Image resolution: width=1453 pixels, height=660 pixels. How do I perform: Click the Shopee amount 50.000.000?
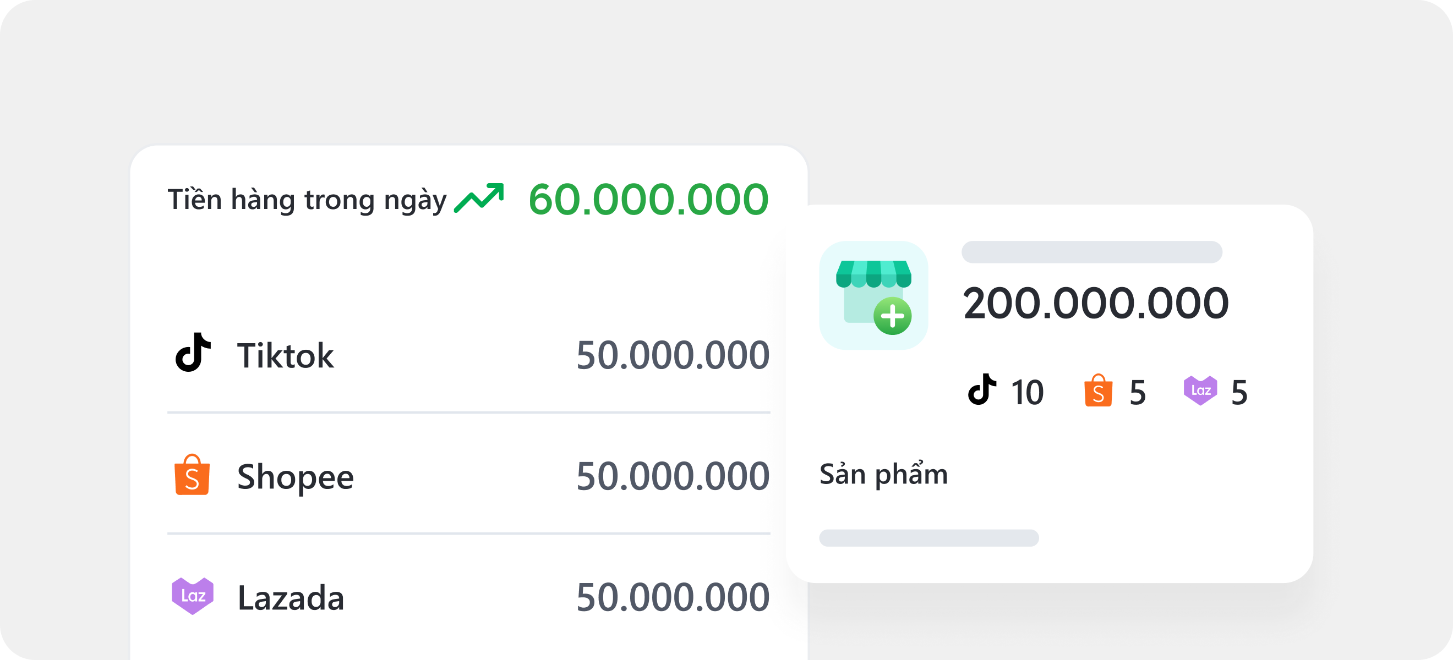(673, 476)
